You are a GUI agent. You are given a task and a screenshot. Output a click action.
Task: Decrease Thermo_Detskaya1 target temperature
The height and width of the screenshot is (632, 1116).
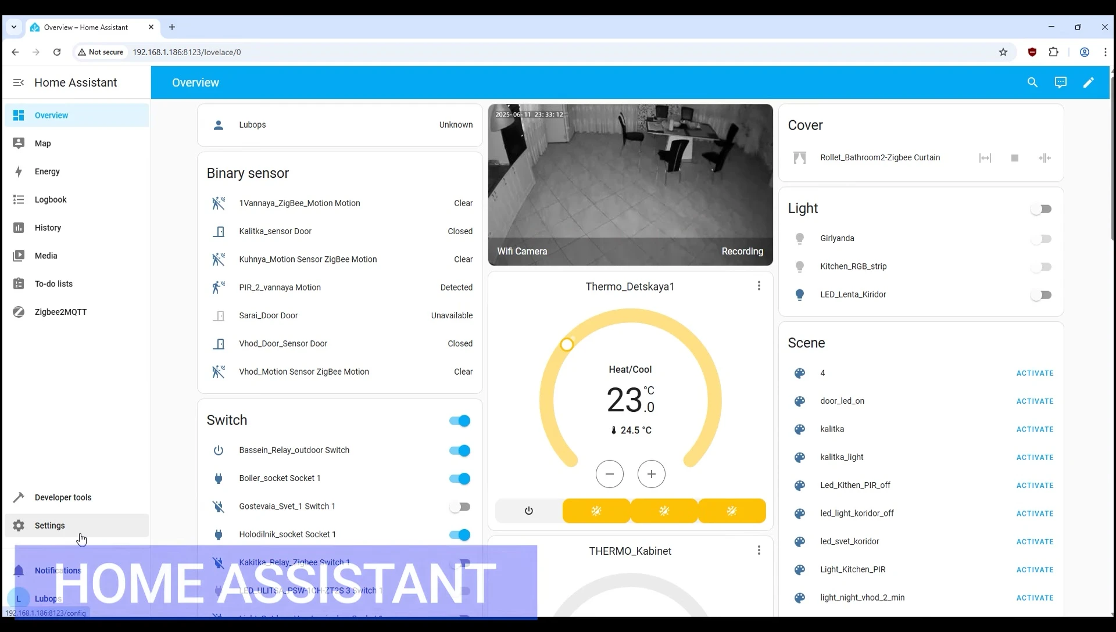pos(609,475)
